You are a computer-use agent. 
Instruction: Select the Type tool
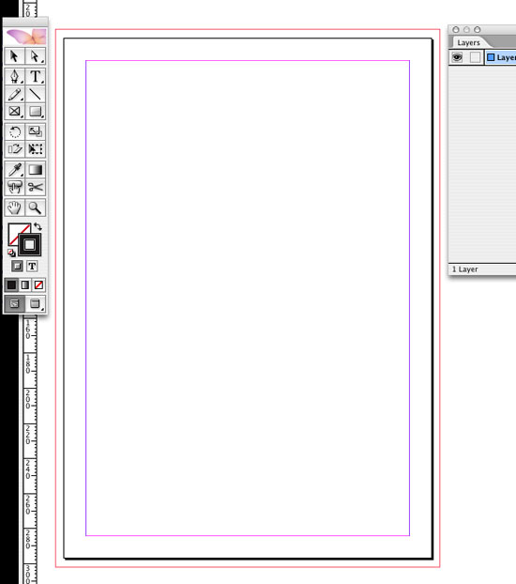[x=36, y=76]
